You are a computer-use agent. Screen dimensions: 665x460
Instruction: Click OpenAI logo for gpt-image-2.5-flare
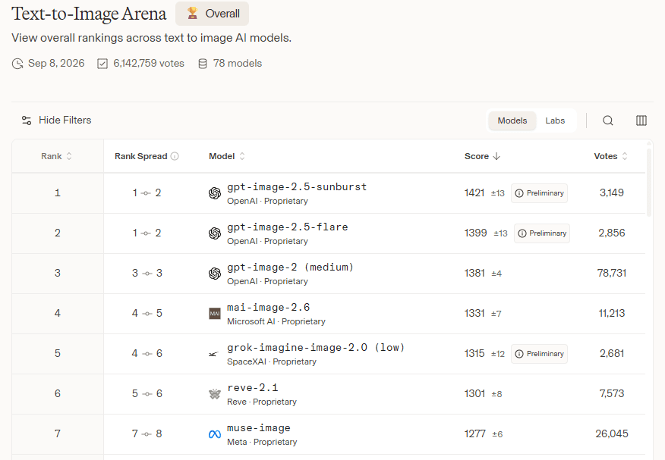pos(215,233)
